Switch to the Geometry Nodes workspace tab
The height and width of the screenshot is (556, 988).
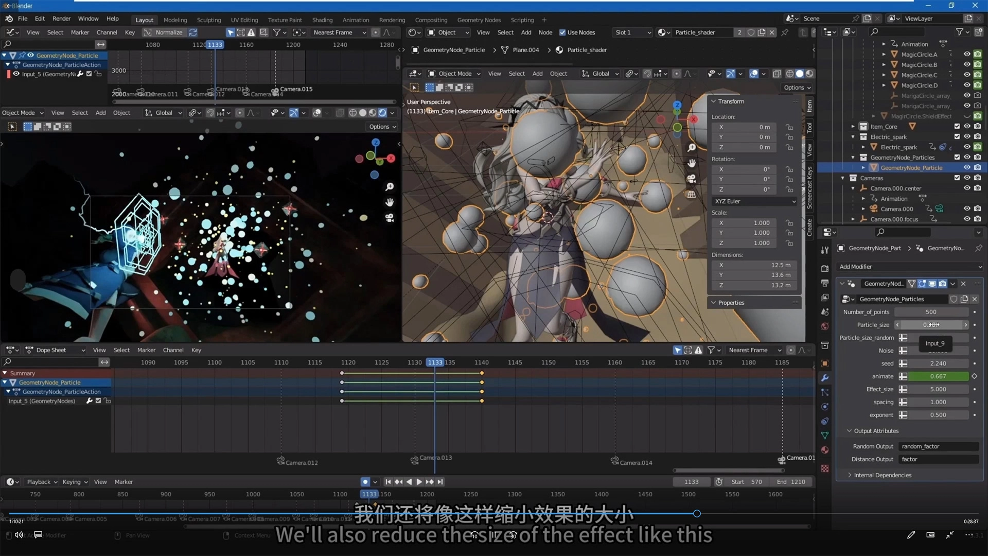(479, 20)
